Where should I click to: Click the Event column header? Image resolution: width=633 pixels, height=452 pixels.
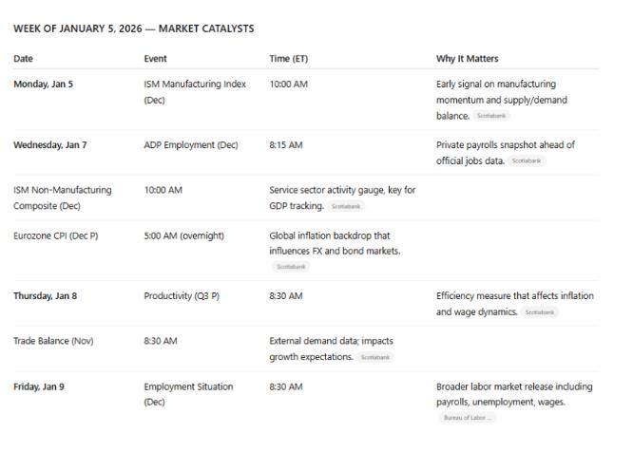click(x=155, y=59)
